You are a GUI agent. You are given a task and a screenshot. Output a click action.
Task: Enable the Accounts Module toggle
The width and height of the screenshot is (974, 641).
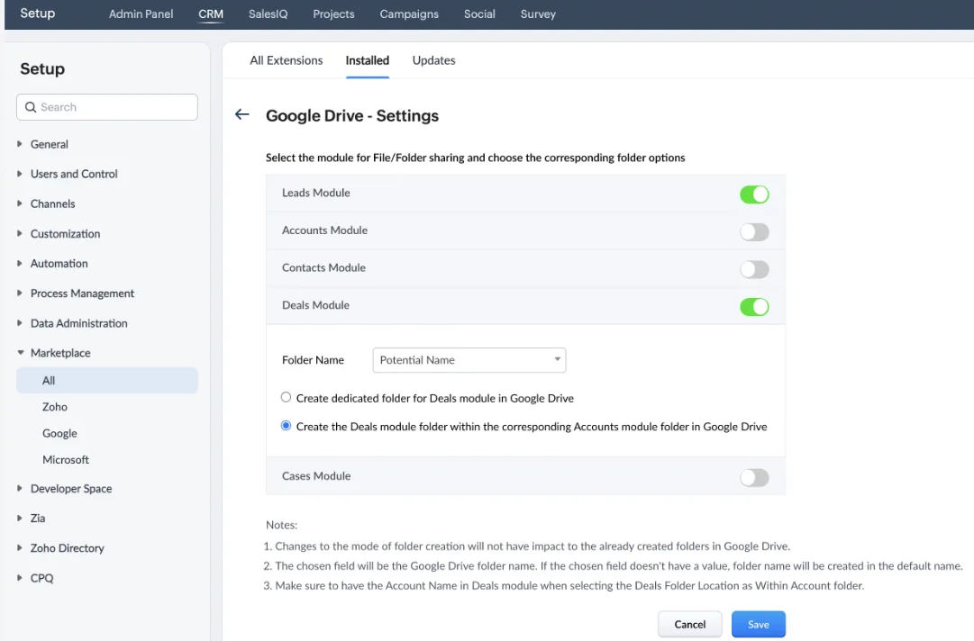(x=753, y=231)
